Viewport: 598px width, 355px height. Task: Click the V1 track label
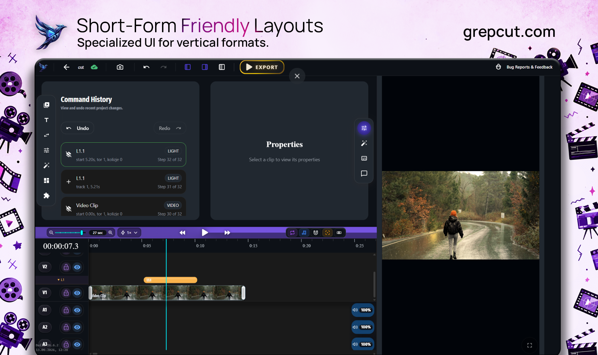(x=45, y=293)
